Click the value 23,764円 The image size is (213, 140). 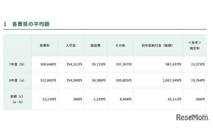198,80
